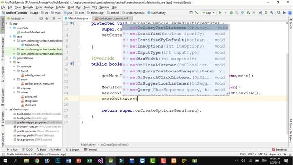Open PowerPoint from the taskbar
Viewport: 293px width, 165px height.
79,161
